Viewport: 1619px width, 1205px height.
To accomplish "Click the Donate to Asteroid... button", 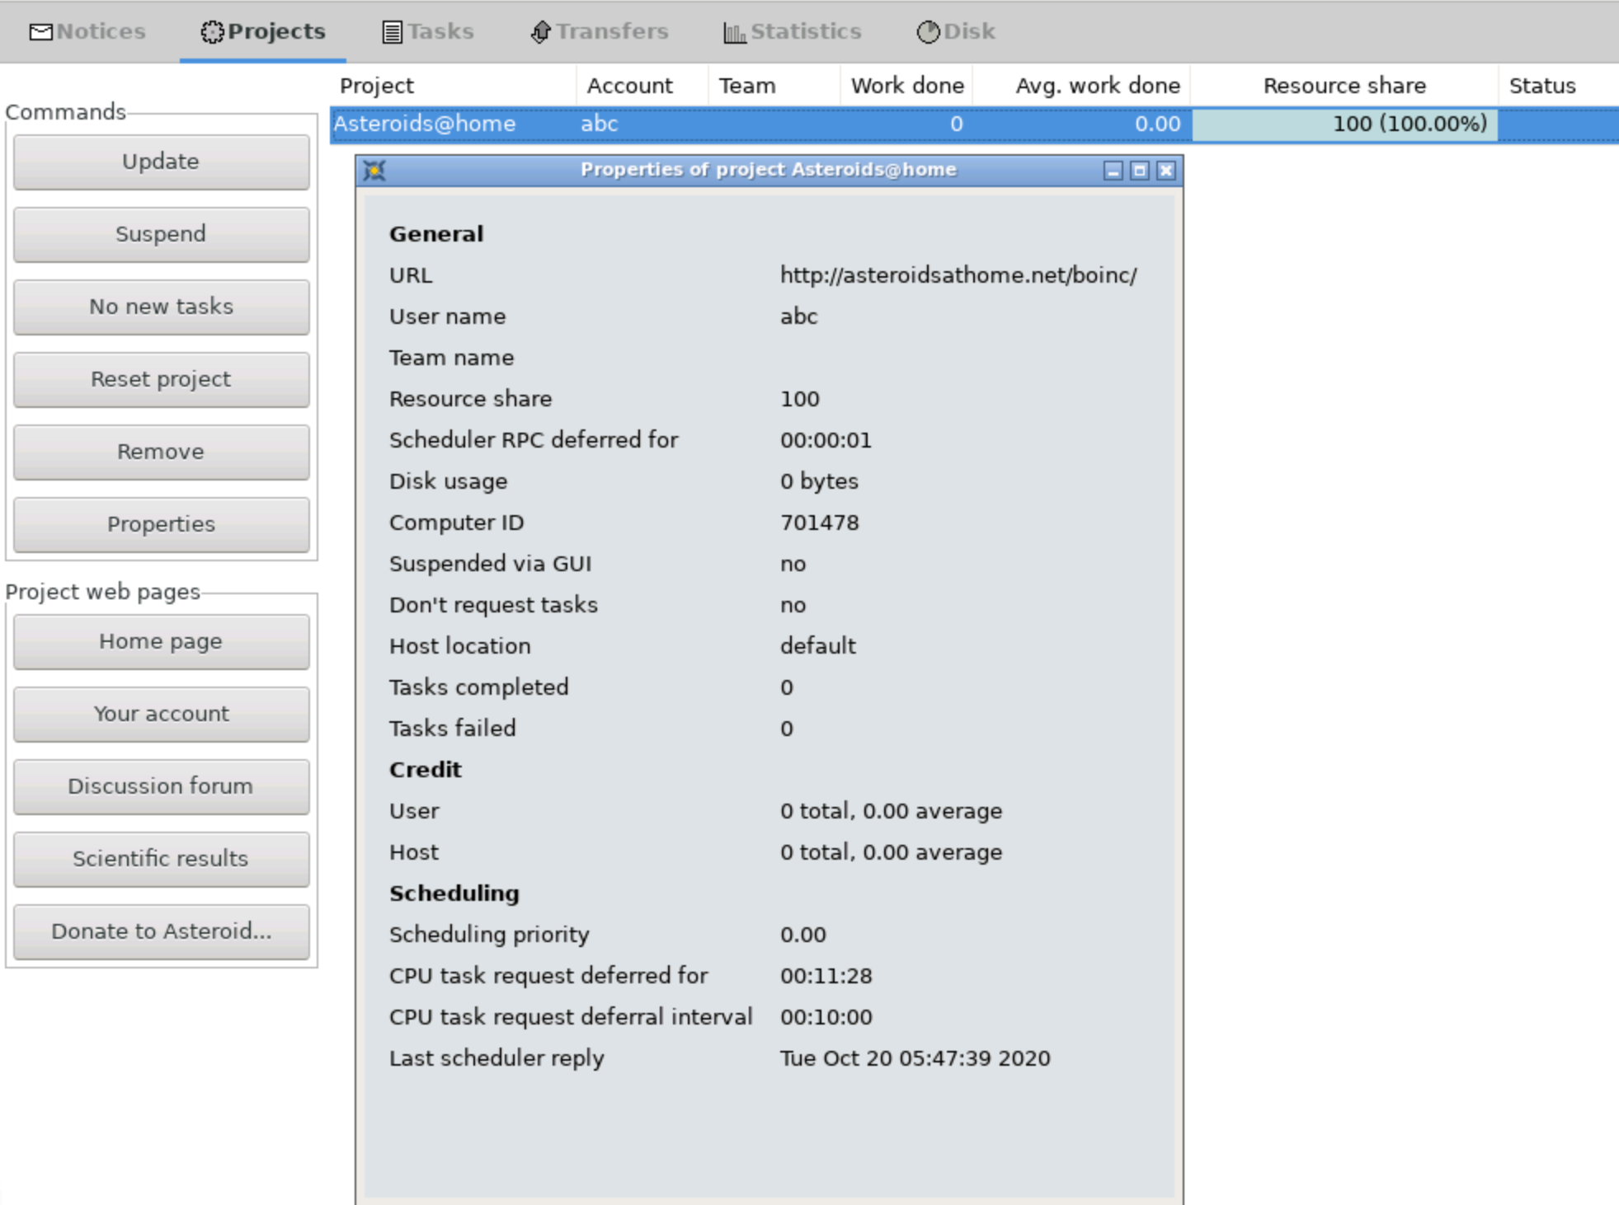I will coord(161,931).
